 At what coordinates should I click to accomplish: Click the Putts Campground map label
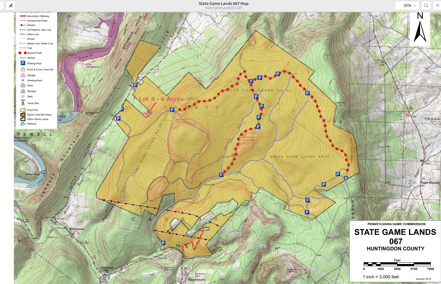pyautogui.click(x=92, y=66)
